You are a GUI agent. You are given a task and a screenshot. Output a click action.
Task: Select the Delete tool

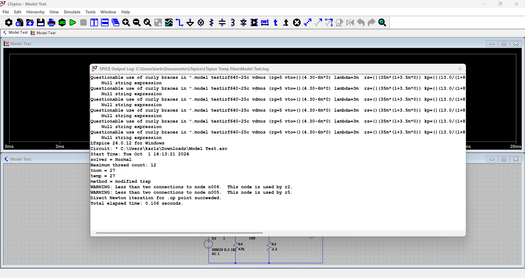click(x=297, y=22)
